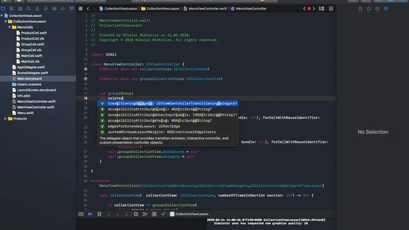Open the Issue navigator warning icon
409x230 pixels.
tap(37, 8)
